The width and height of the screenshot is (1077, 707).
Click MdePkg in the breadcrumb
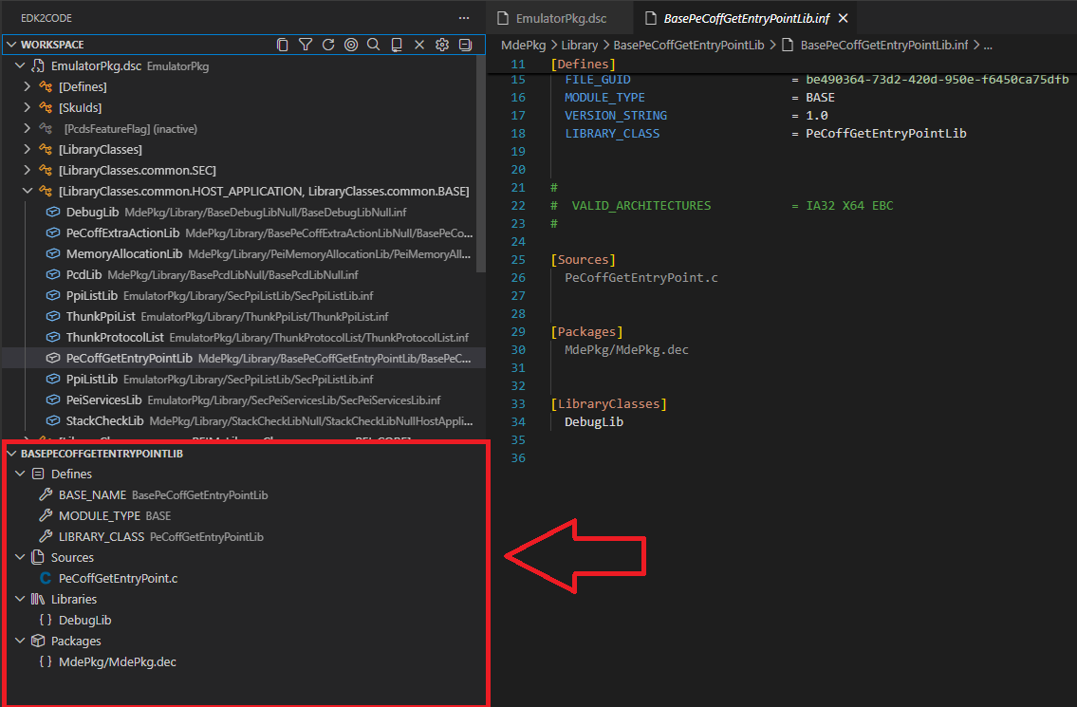point(524,46)
